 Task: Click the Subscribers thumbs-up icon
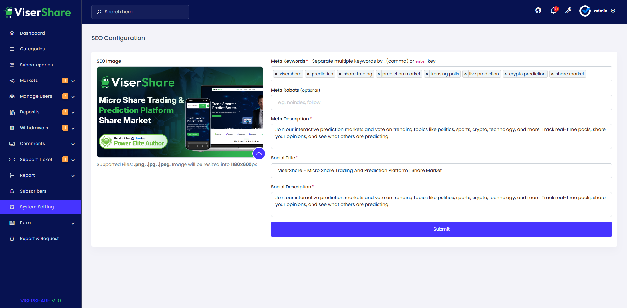click(x=12, y=191)
